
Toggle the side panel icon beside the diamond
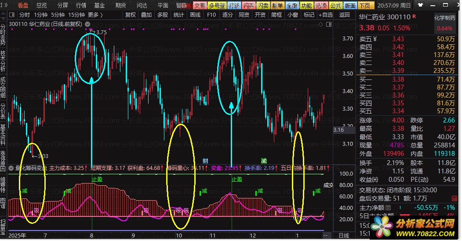[328, 25]
